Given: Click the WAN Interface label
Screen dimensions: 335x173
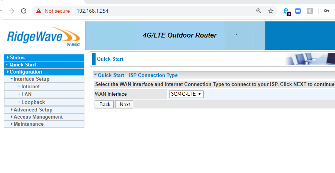Looking at the screenshot, I should point(111,94).
